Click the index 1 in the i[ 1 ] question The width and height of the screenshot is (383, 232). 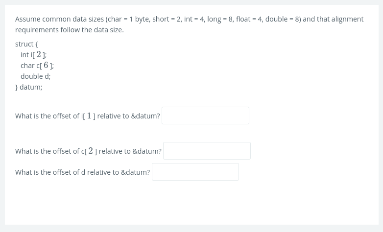click(89, 116)
